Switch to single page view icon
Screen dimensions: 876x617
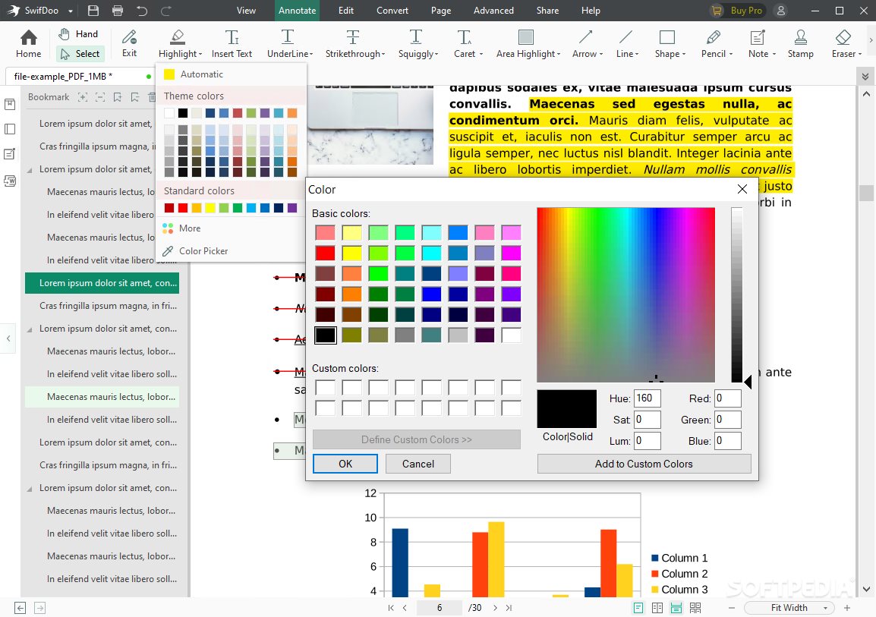pyautogui.click(x=638, y=607)
